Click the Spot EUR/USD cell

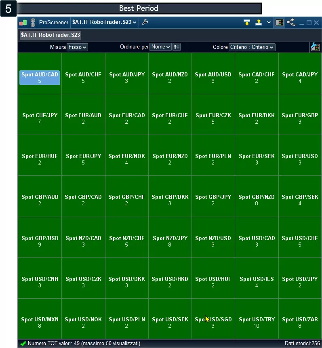coord(300,155)
